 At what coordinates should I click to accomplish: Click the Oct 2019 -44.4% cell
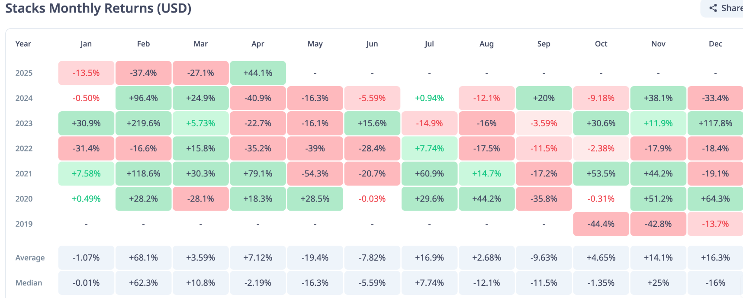click(601, 224)
